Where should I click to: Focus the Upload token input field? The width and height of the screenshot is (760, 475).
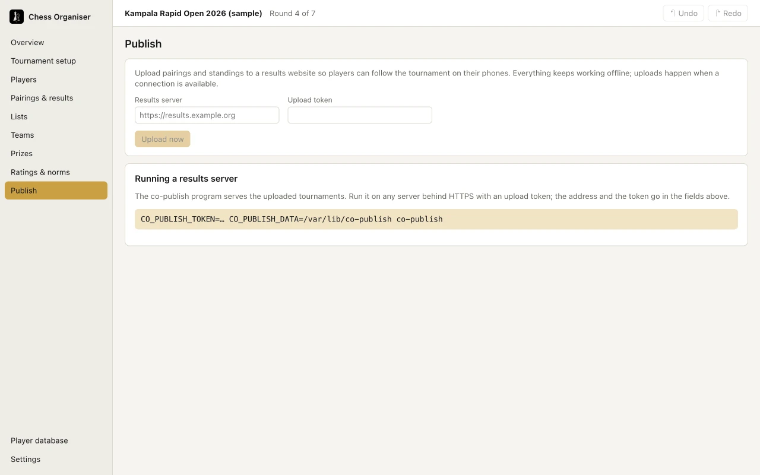(x=360, y=115)
